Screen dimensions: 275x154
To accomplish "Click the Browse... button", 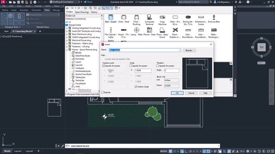I will [189, 50].
